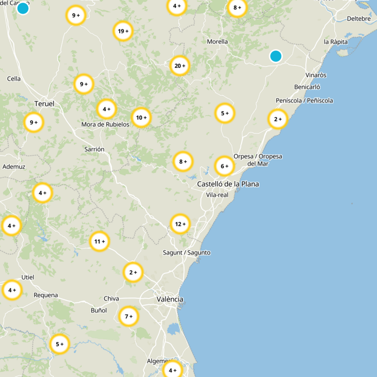
Task: Click the Teruel city label
Action: tap(44, 104)
